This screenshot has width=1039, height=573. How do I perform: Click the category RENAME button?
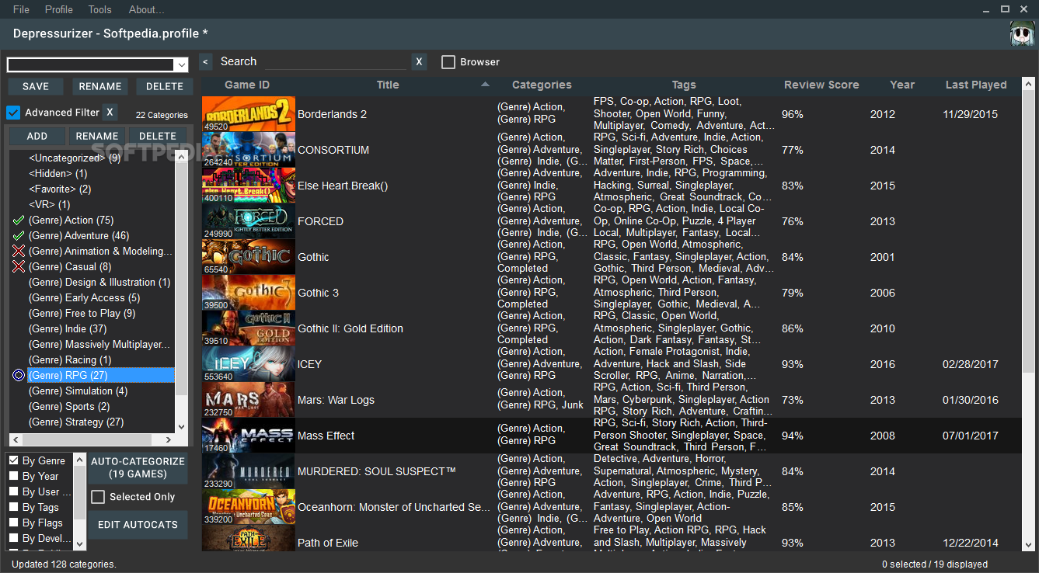[97, 136]
